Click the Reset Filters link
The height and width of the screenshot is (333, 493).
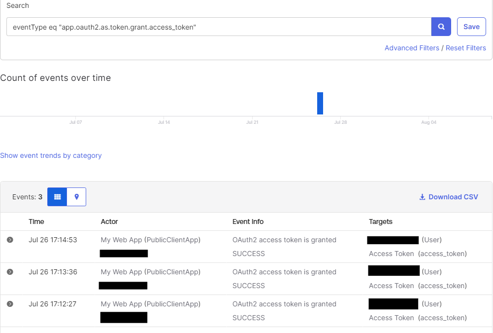465,48
